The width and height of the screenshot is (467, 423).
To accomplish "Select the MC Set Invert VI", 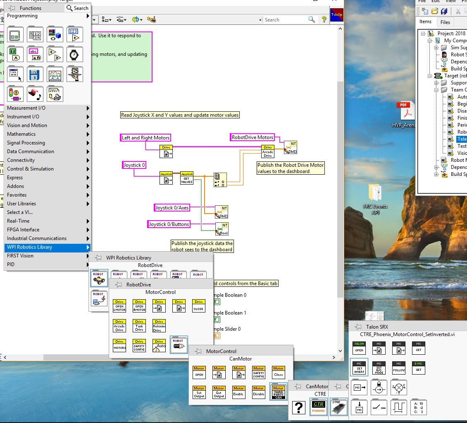I will (x=359, y=368).
